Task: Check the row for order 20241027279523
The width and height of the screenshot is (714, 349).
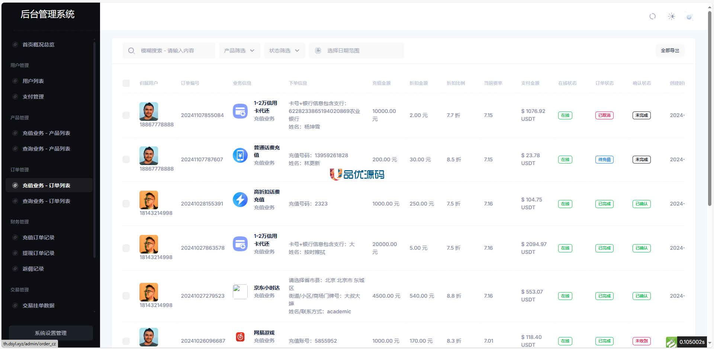Action: tap(126, 296)
